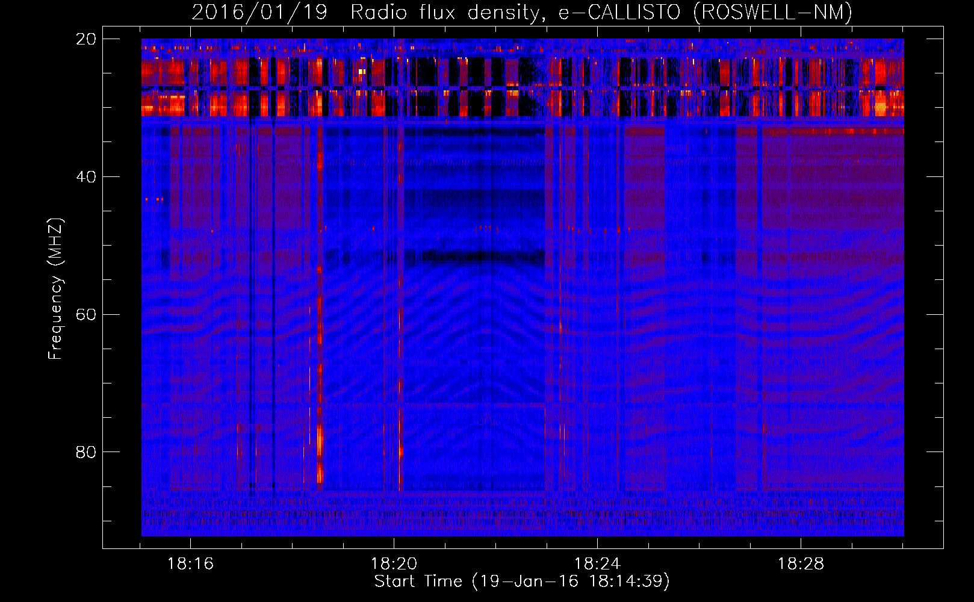974x602 pixels.
Task: Click the time tick label '18:20'
Action: [394, 563]
